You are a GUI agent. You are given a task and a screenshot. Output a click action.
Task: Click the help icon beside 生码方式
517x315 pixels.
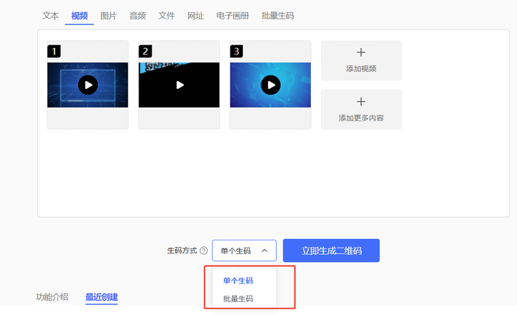(x=204, y=251)
